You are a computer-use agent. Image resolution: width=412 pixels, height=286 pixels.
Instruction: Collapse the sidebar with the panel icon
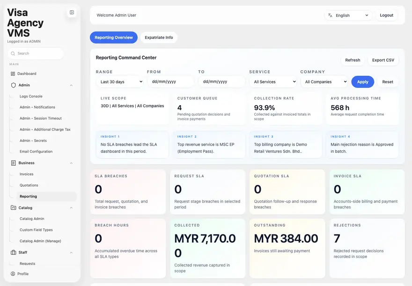[x=72, y=12]
